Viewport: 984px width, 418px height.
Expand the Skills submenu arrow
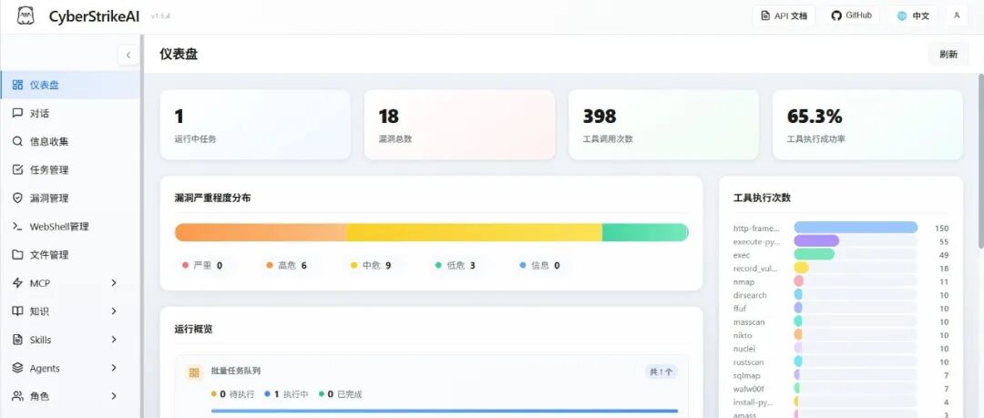[114, 340]
